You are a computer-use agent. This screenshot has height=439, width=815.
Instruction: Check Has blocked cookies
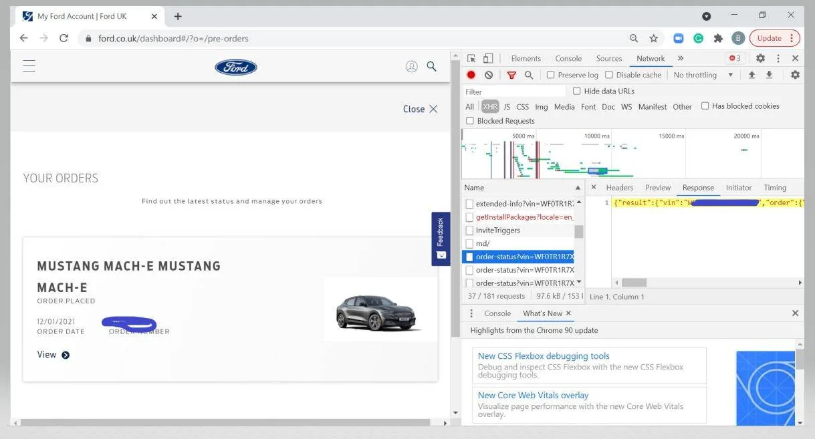click(x=705, y=106)
